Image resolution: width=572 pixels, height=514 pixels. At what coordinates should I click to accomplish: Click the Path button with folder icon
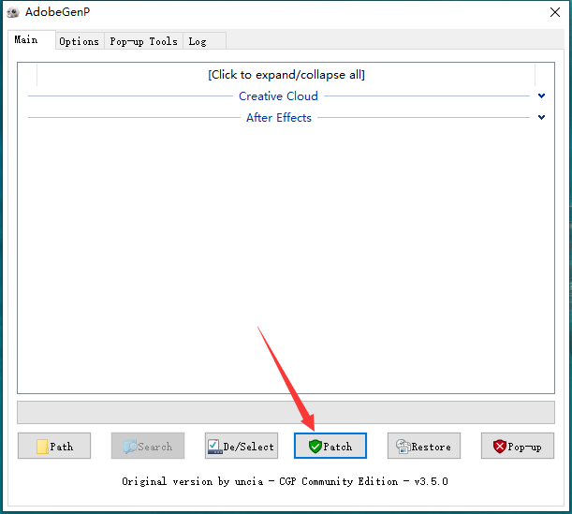[x=54, y=446]
